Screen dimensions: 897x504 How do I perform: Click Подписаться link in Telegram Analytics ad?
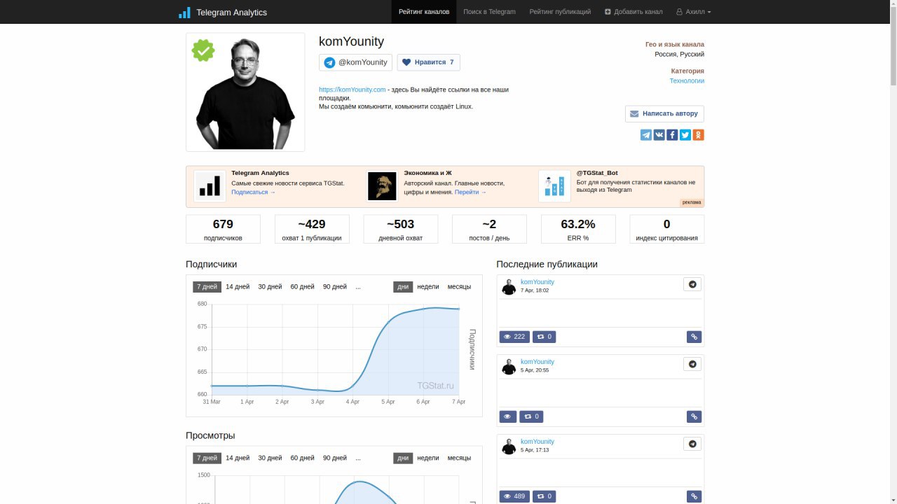point(254,192)
